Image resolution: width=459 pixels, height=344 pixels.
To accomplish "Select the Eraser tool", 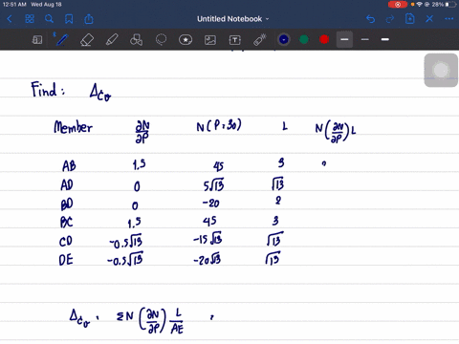I will coord(87,40).
